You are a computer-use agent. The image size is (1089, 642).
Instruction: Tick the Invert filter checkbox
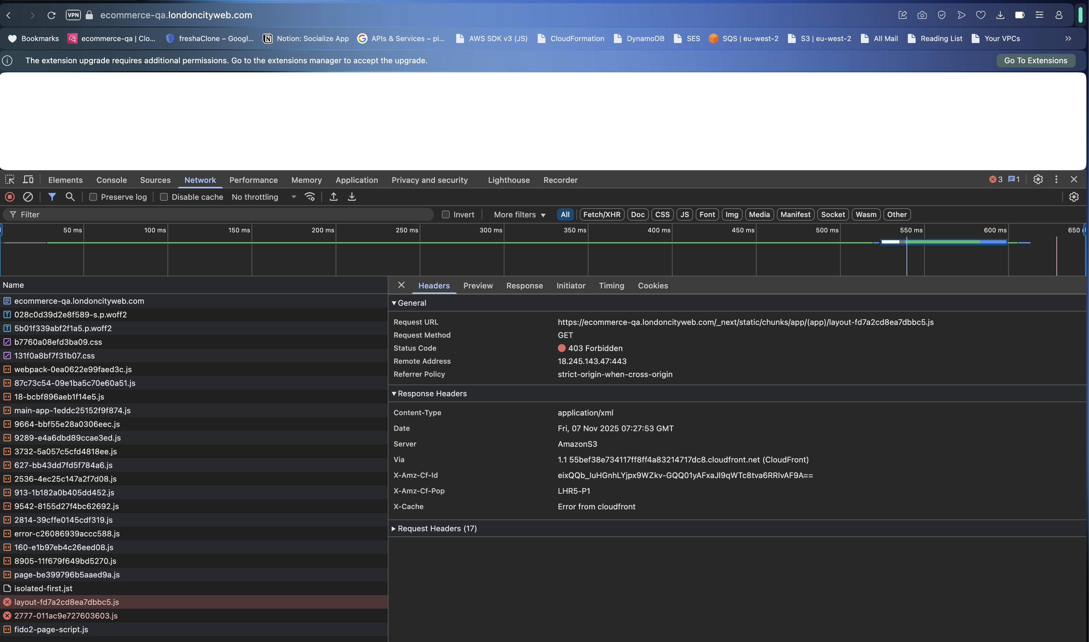446,214
